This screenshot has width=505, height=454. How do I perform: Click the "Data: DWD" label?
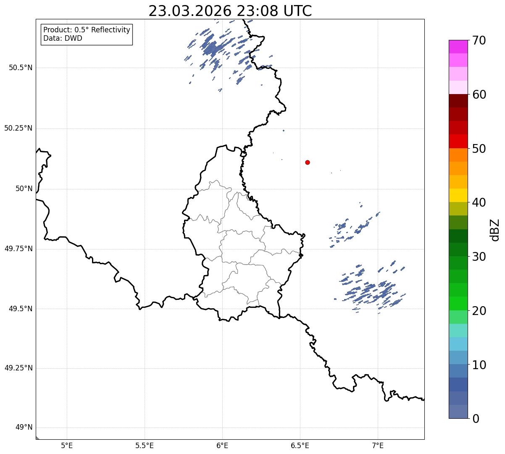(63, 38)
